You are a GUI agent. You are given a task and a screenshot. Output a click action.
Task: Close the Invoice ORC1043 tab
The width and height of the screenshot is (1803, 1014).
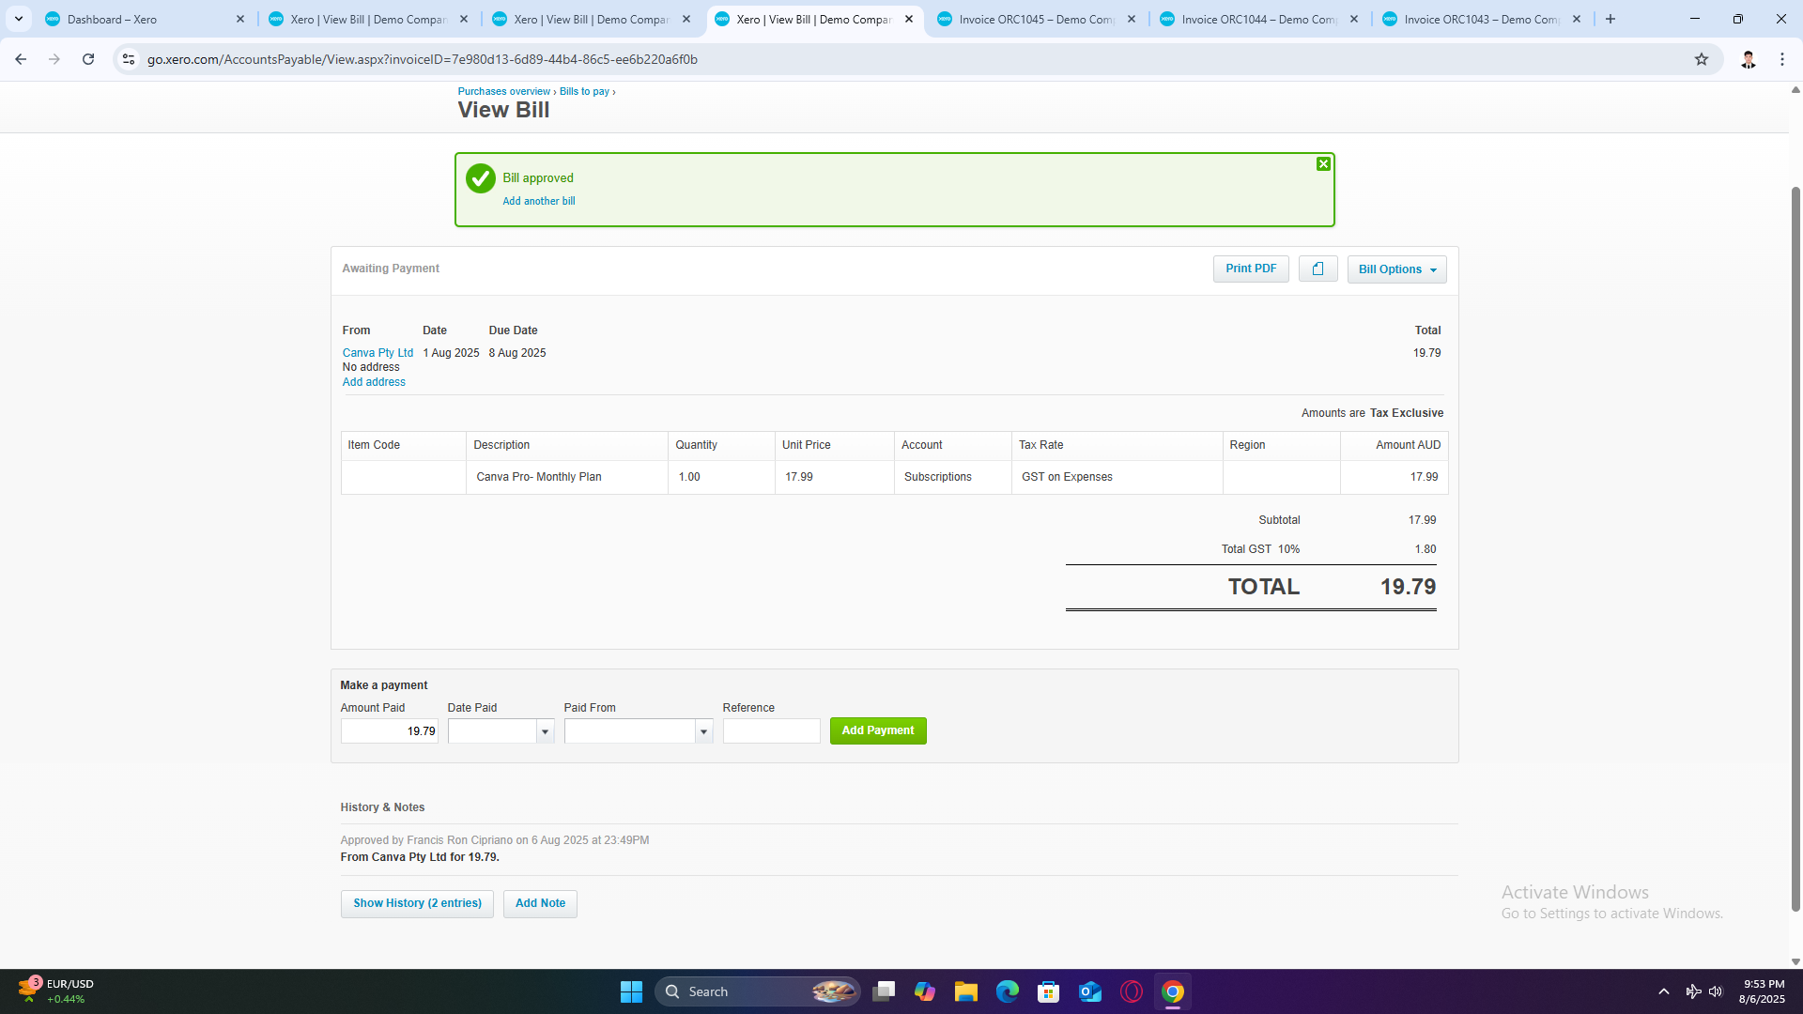pos(1577,19)
